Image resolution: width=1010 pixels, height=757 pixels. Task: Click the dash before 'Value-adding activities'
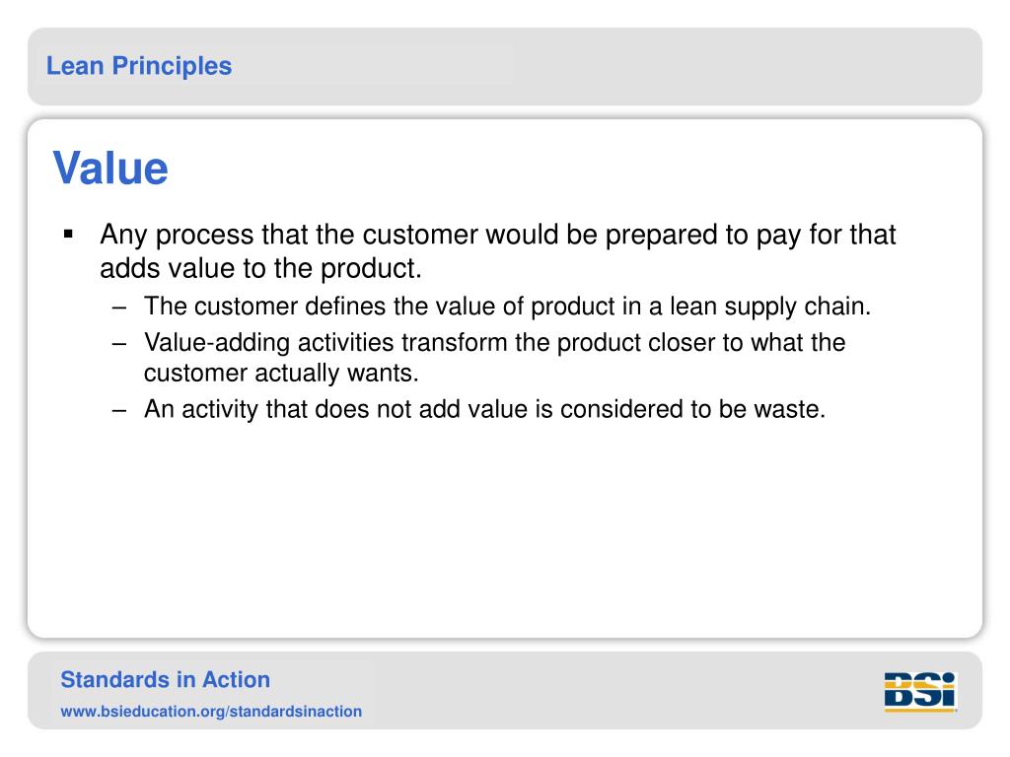[119, 344]
